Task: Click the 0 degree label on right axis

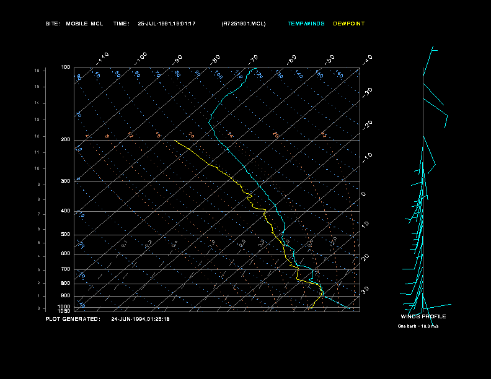Action: click(x=364, y=194)
